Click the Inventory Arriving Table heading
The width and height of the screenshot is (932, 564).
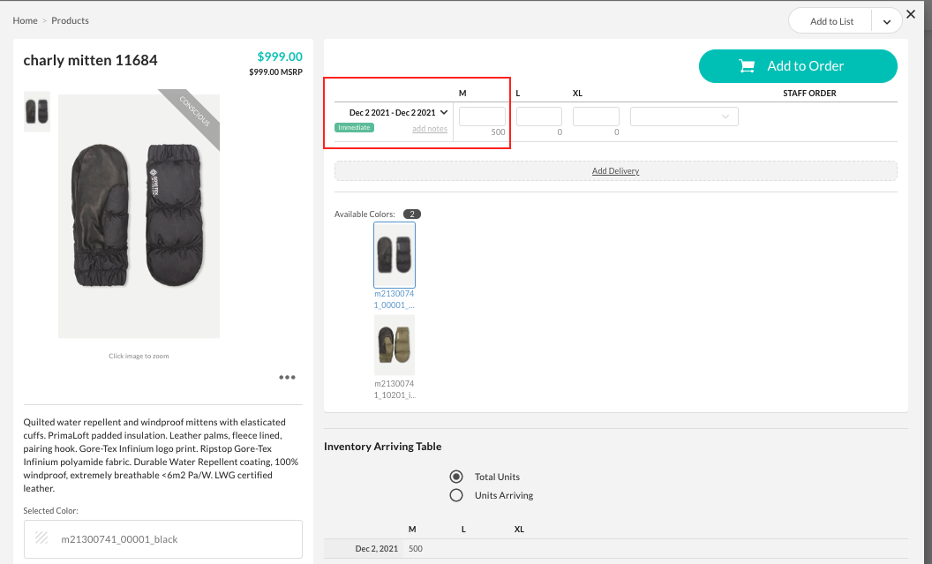pos(383,447)
